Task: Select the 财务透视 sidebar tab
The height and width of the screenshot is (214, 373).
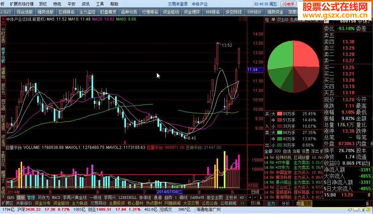Action: tap(3, 123)
